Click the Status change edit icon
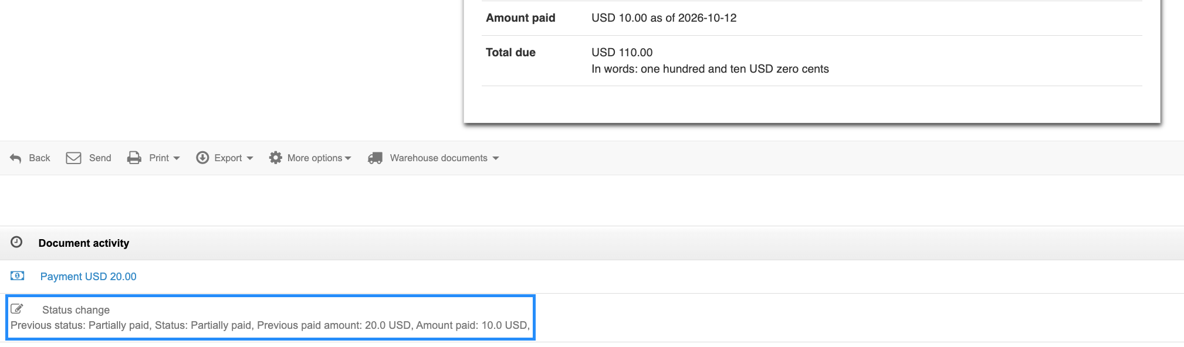 tap(17, 309)
